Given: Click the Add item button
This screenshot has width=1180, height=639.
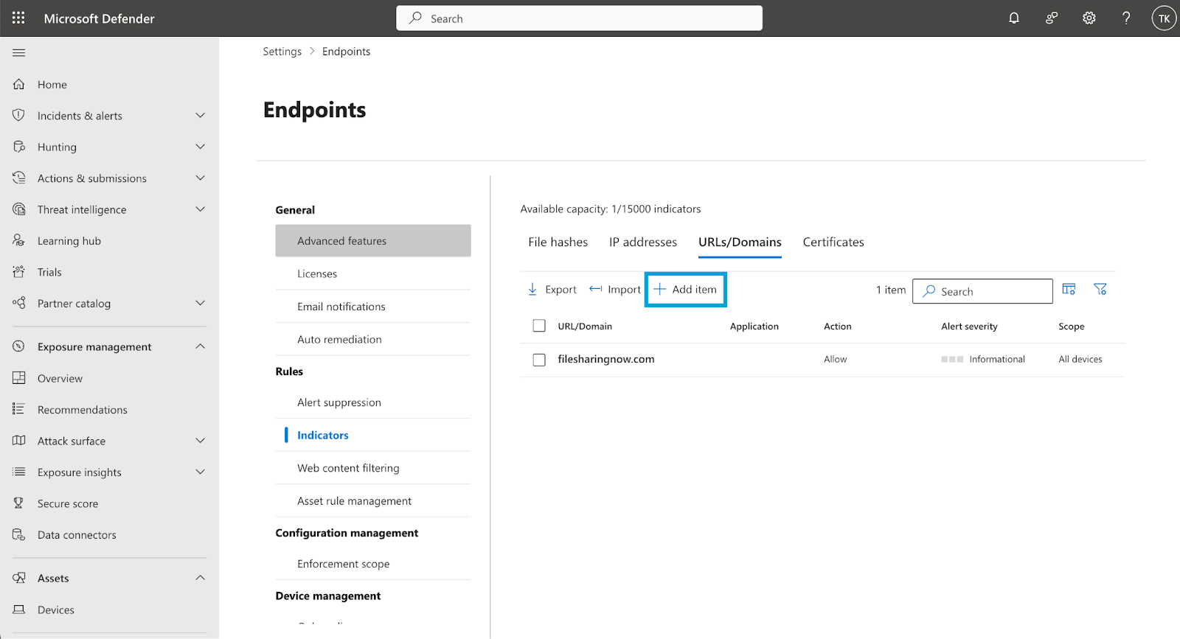Looking at the screenshot, I should pos(685,290).
